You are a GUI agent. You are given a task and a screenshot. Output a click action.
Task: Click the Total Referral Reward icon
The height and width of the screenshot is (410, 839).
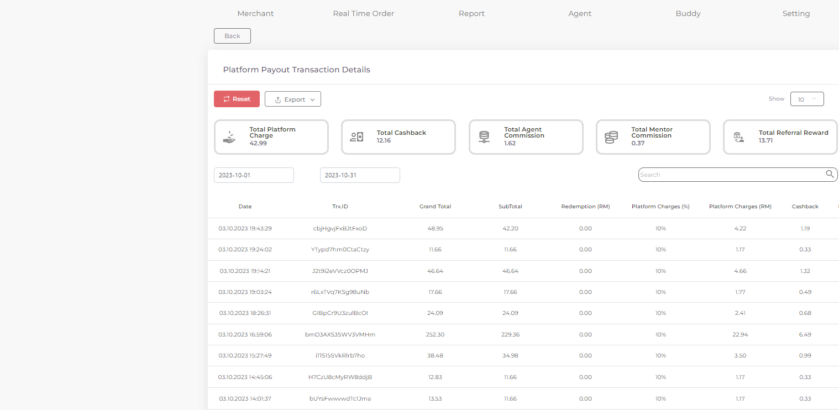738,137
